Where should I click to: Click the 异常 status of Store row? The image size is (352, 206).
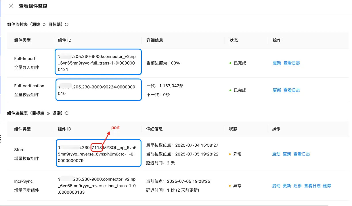pyautogui.click(x=235, y=154)
